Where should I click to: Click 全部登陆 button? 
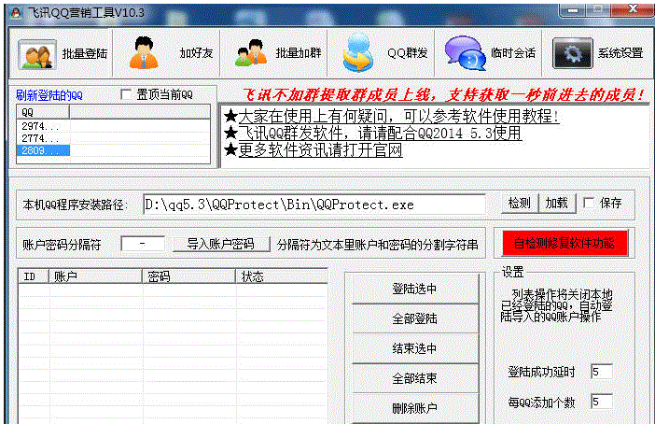[x=415, y=318]
